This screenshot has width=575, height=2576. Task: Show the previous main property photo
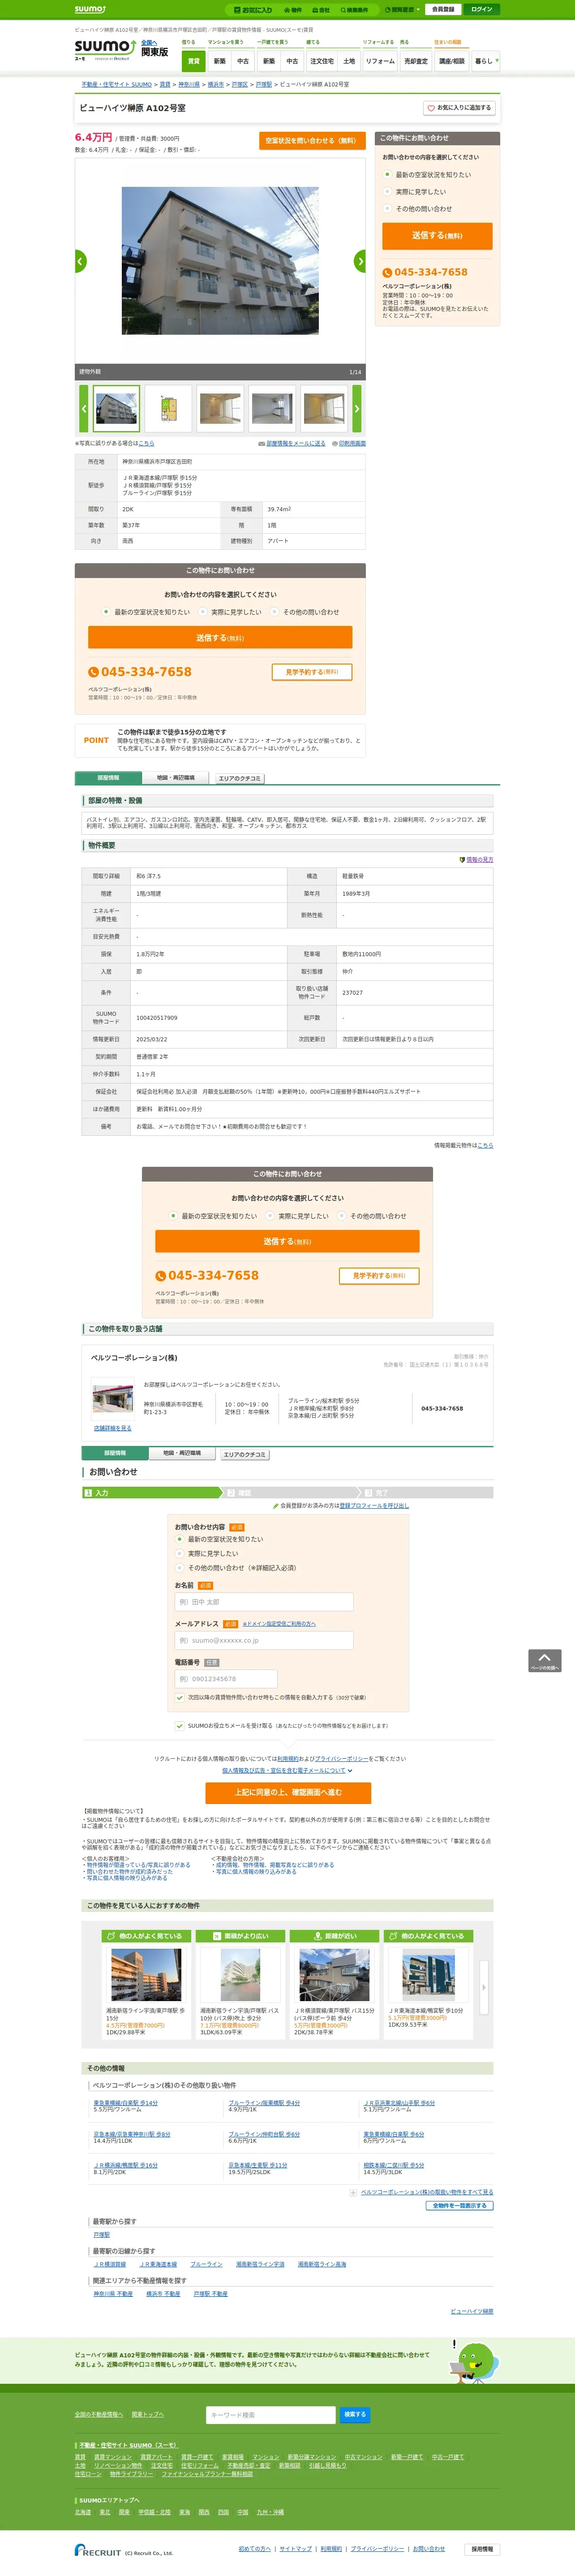(80, 261)
